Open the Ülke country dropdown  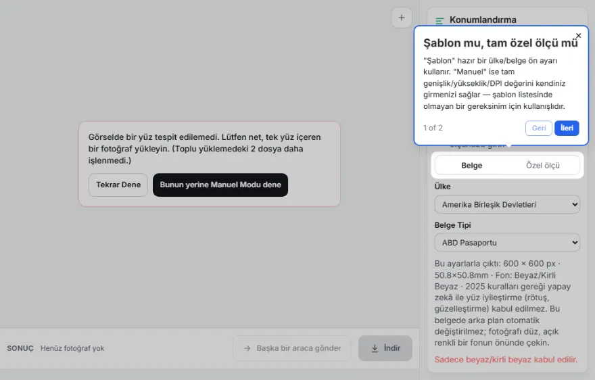coord(507,204)
